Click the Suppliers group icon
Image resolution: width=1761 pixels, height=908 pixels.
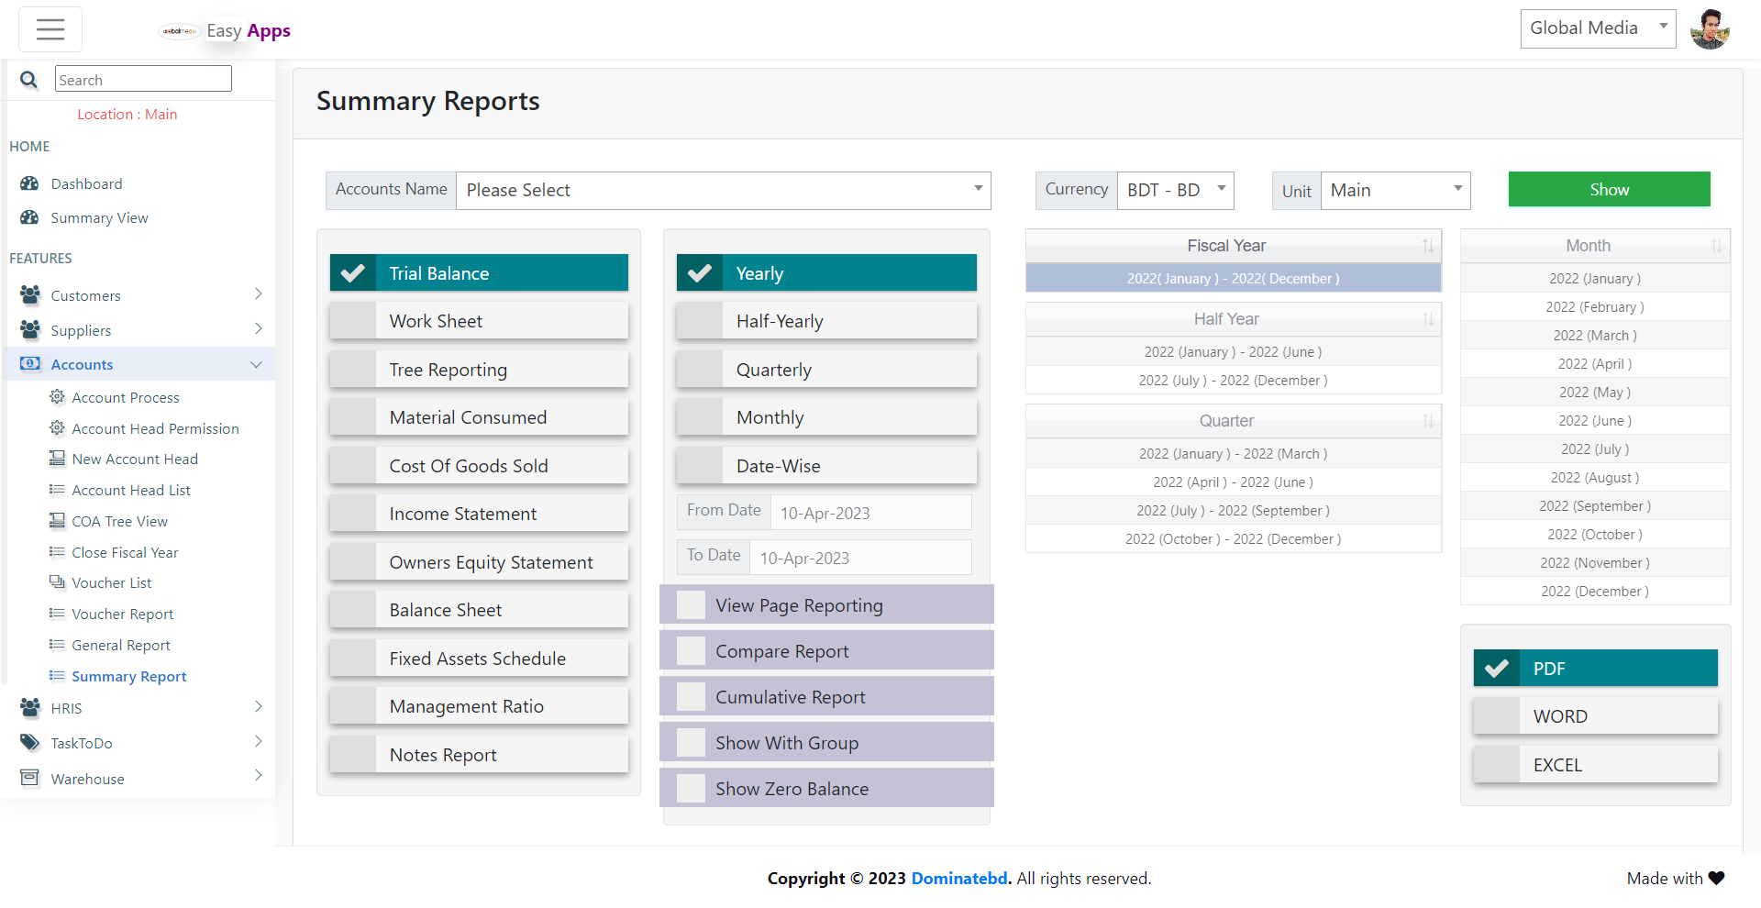click(x=30, y=329)
